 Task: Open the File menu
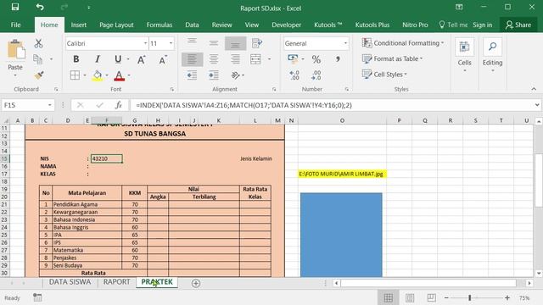coord(15,25)
